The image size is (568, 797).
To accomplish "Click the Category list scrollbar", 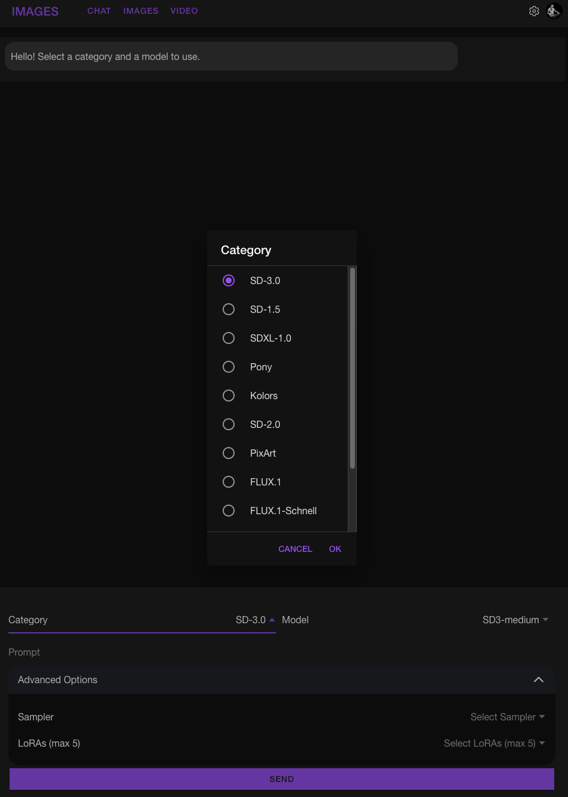I will pyautogui.click(x=353, y=368).
